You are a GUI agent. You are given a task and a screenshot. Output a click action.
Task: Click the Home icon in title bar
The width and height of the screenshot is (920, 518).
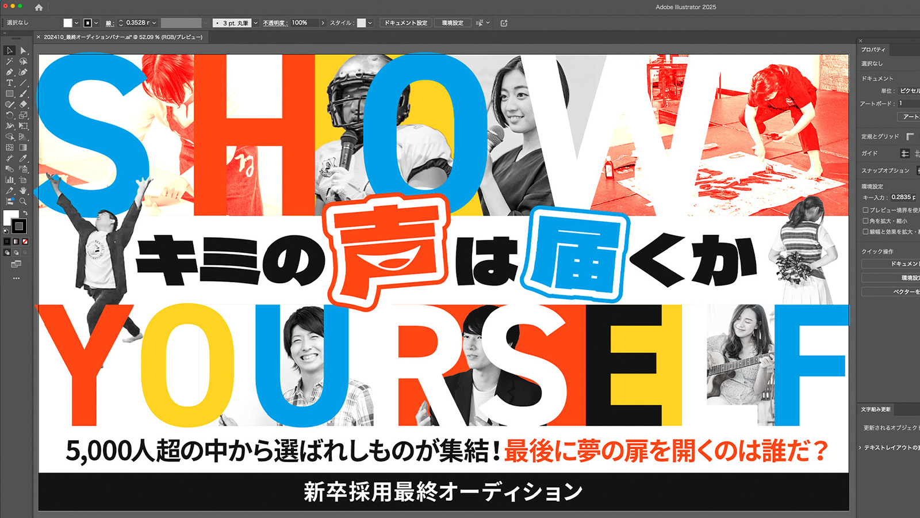(39, 7)
